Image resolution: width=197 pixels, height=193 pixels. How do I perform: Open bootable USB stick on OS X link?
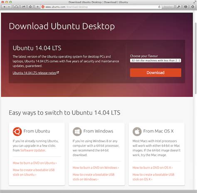click(153, 177)
